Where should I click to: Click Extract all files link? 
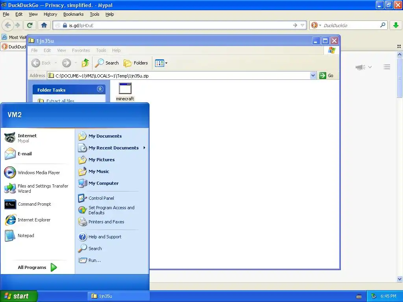pos(60,101)
